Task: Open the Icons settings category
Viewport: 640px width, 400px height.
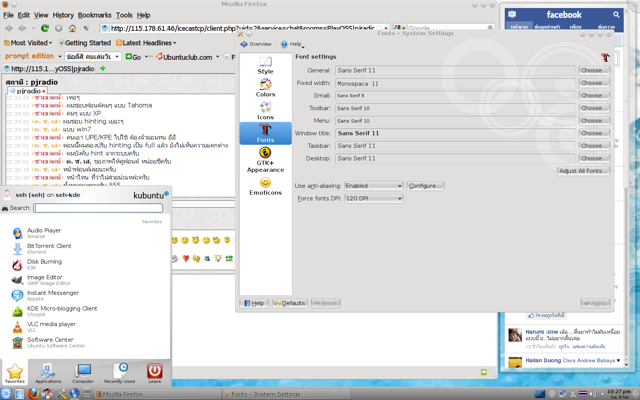Action: (x=266, y=111)
